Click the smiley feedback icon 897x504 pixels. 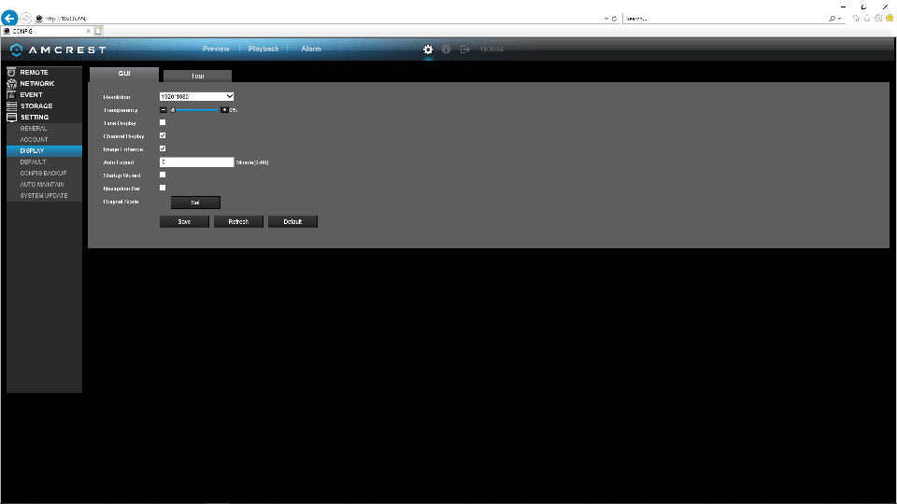click(890, 19)
